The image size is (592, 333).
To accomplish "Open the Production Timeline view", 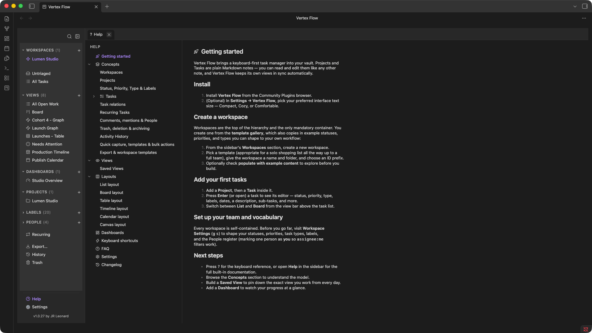I will (x=47, y=152).
